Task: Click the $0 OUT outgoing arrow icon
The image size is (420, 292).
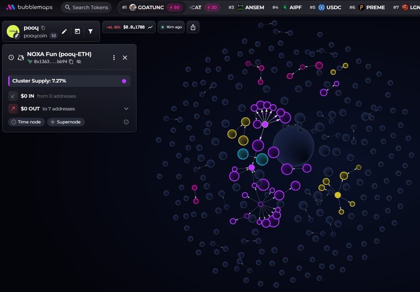Action: [x=13, y=109]
